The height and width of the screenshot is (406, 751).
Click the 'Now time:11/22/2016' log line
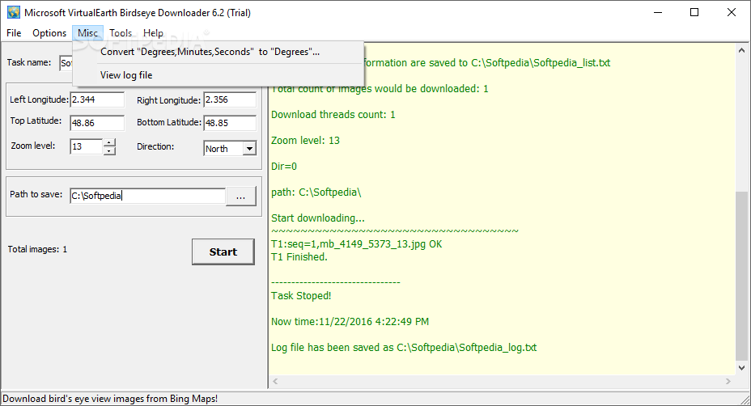pyautogui.click(x=350, y=322)
